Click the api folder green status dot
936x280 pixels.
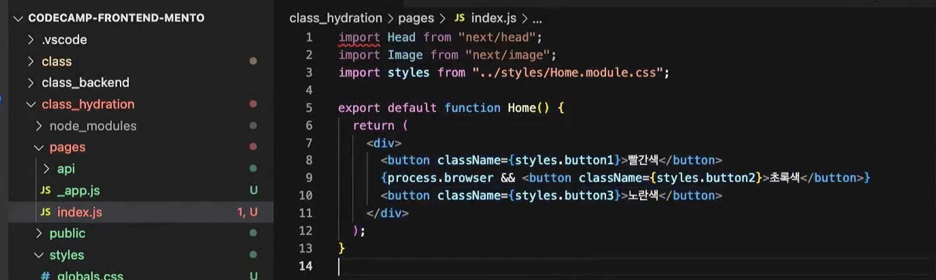coord(253,168)
